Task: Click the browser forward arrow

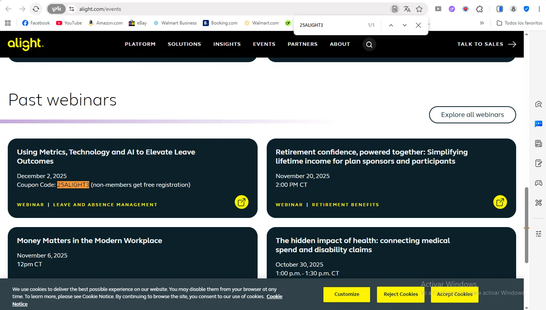Action: tap(22, 9)
